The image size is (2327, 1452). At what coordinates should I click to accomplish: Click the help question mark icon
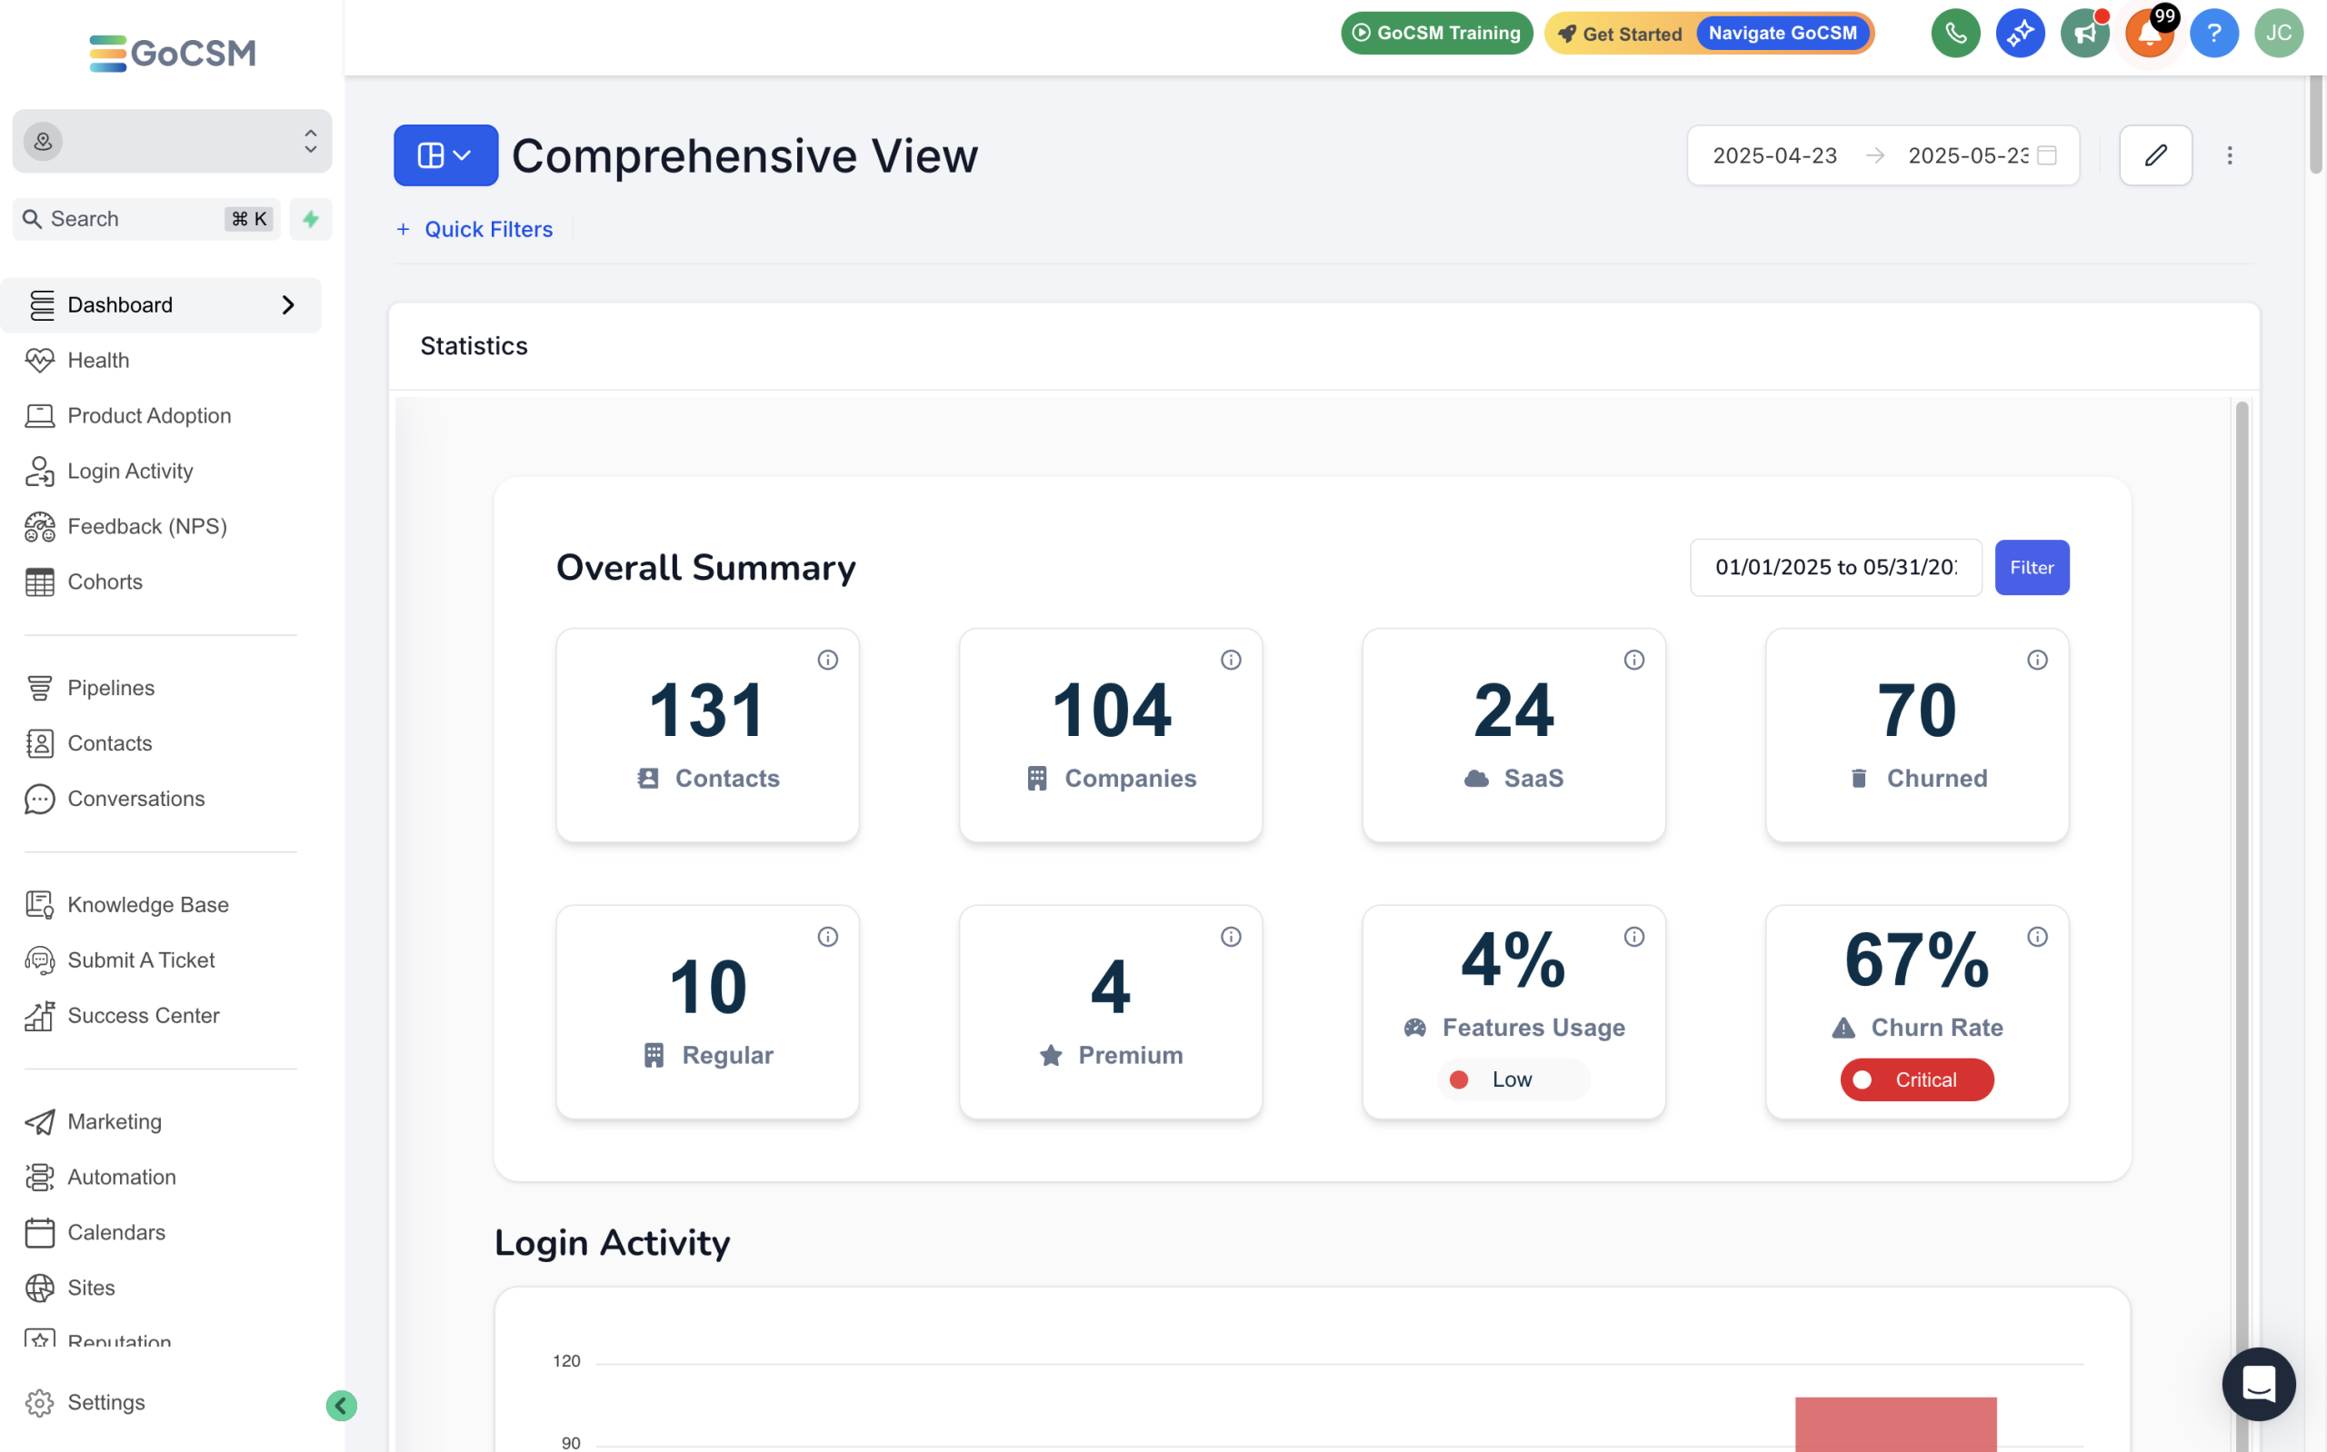point(2213,34)
